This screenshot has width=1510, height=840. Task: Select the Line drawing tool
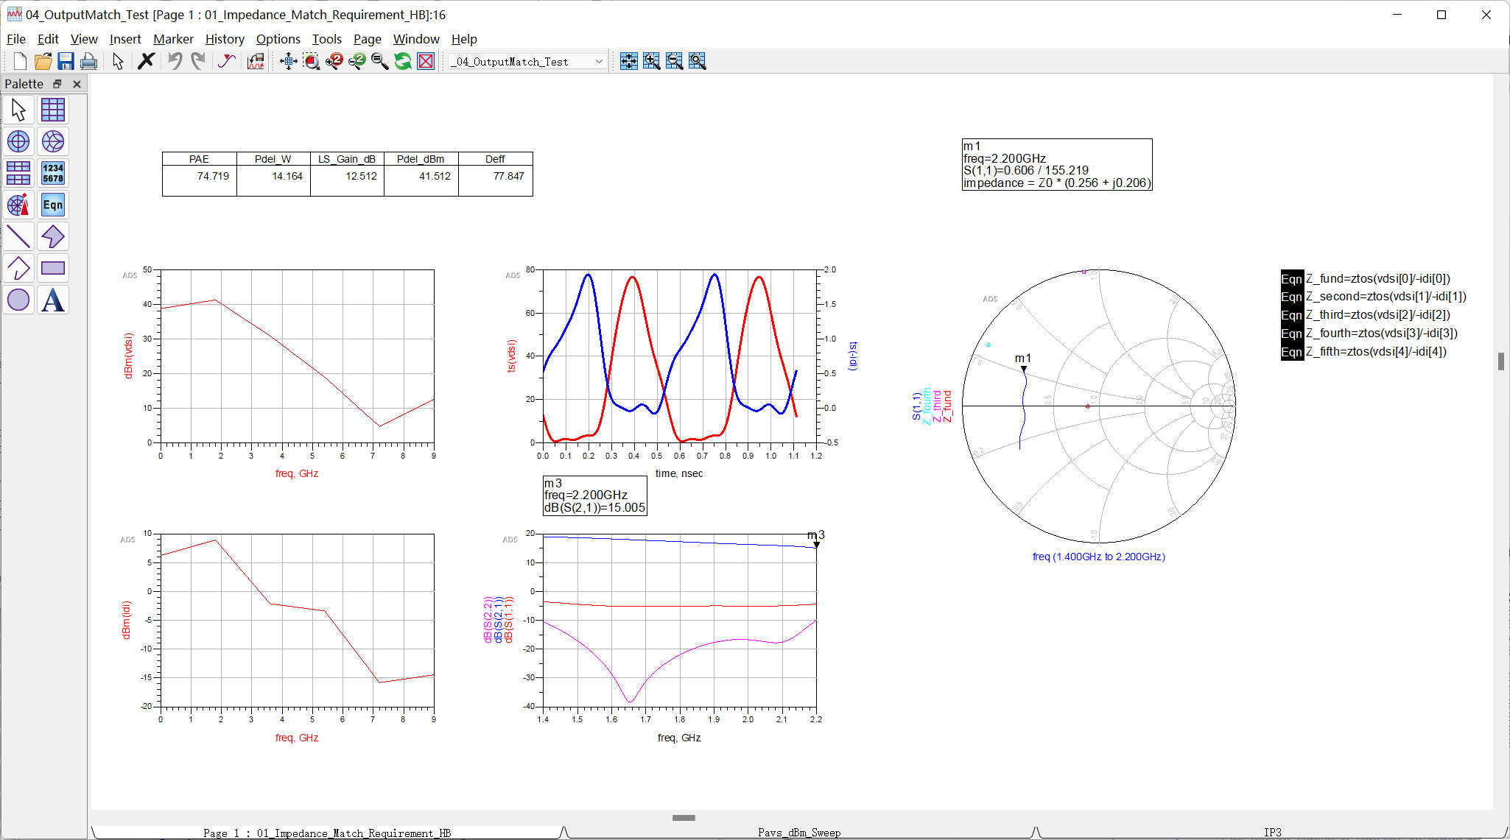[x=18, y=236]
